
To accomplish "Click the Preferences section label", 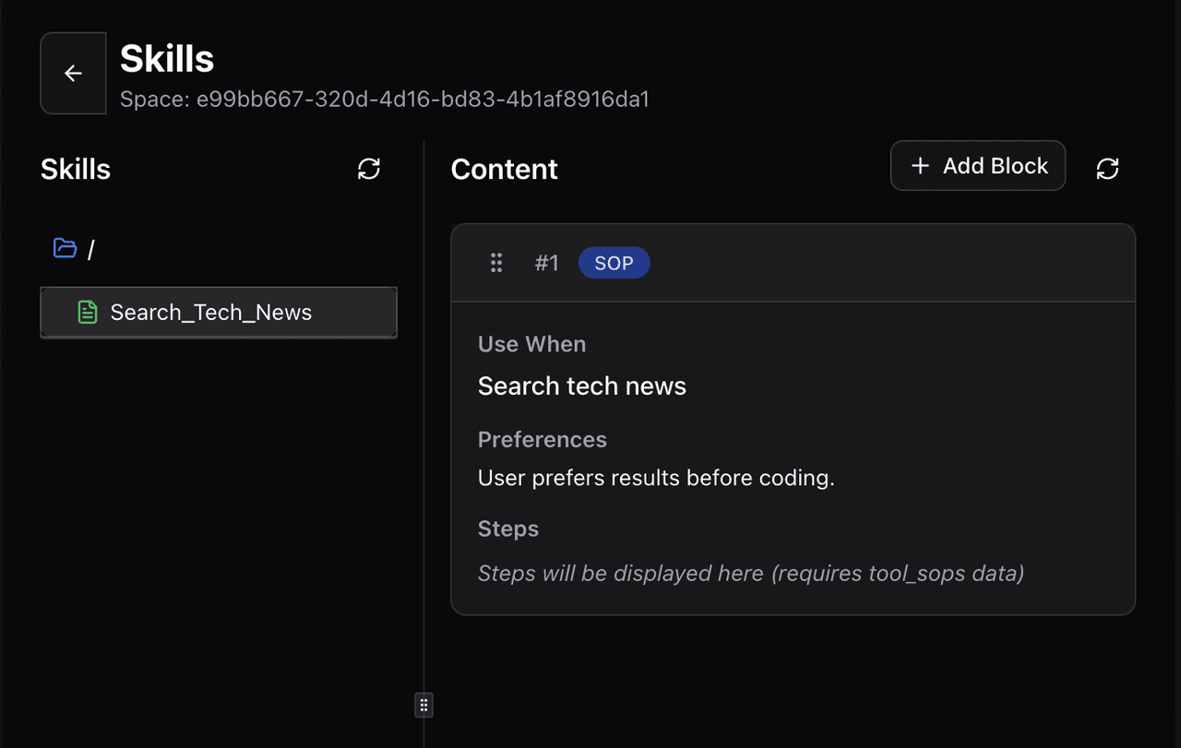I will click(x=542, y=439).
